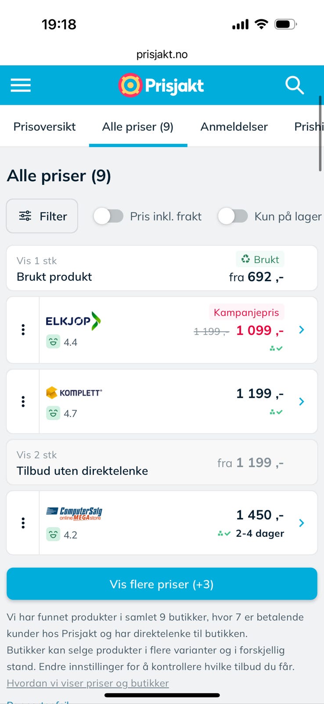Screen dimensions: 324x704
Task: Enable the Pris inkl. frakt toggle
Action: coord(109,216)
